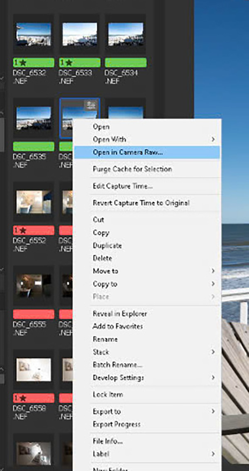The height and width of the screenshot is (471, 249).
Task: Click the adjustments badge on the selected thumbnail
Action: click(90, 106)
